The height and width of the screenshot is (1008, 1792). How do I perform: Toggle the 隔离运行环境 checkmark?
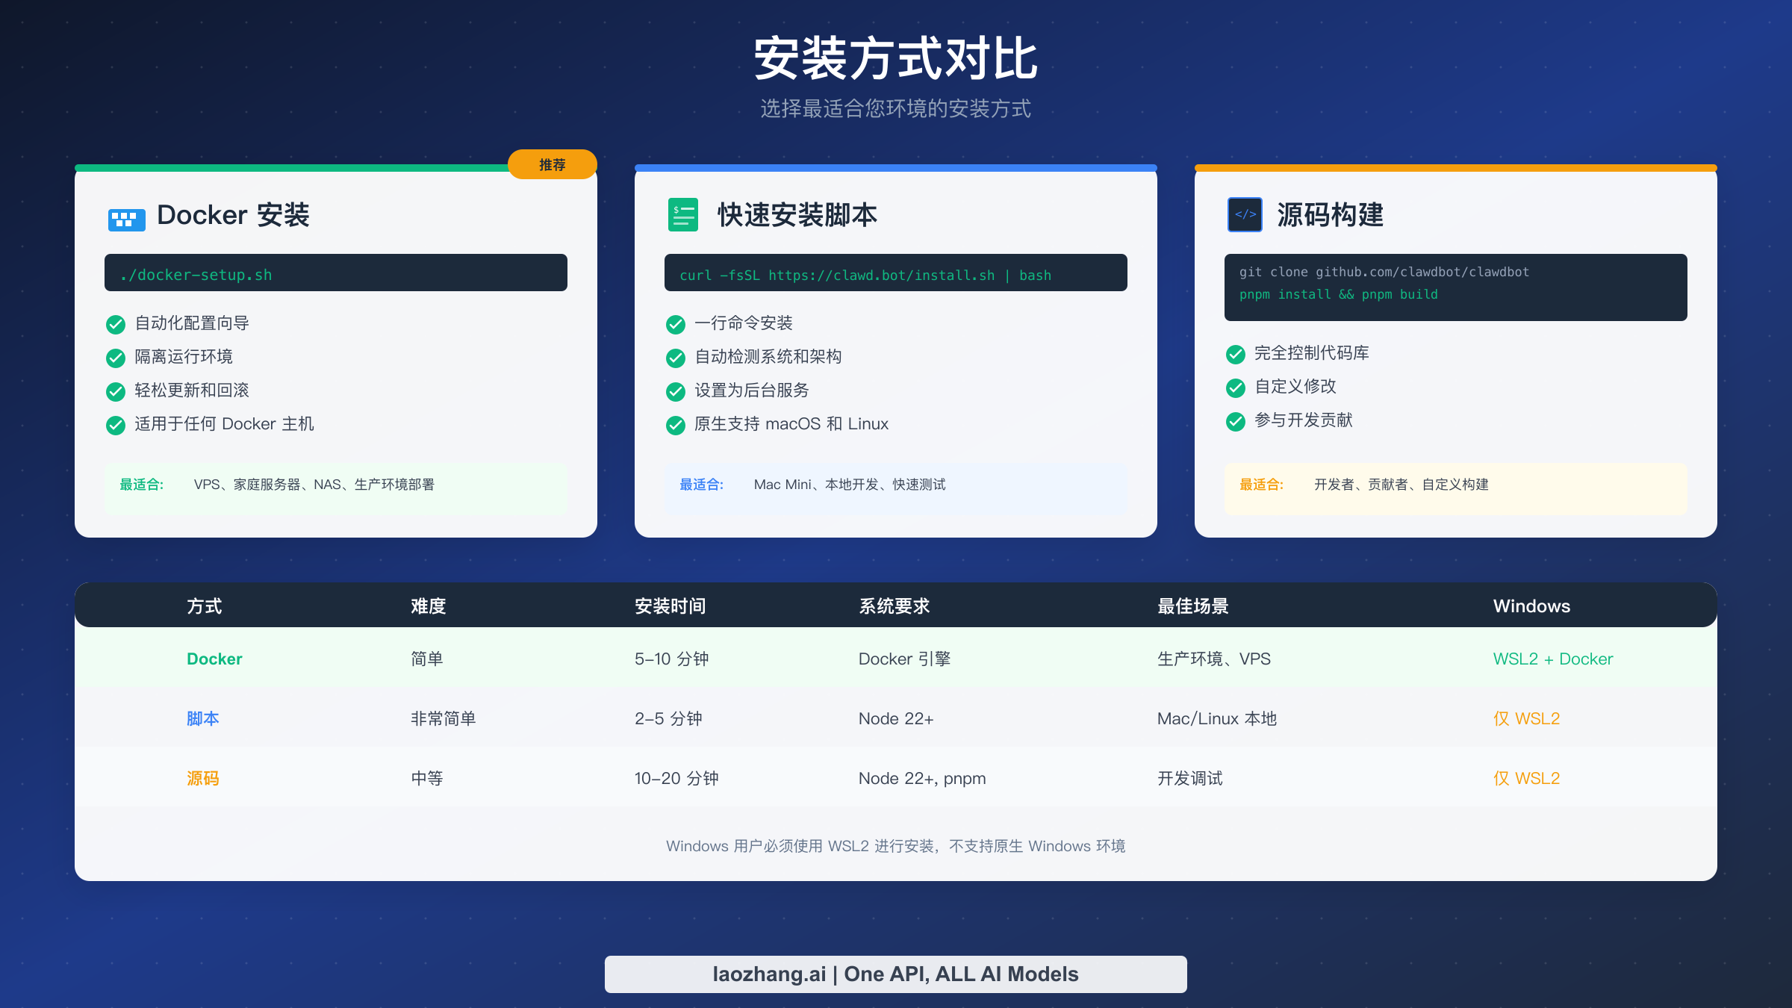tap(115, 358)
